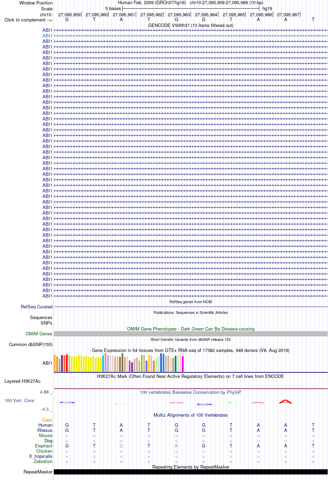328x480 pixels.
Task: Select the Scale label
Action: click(x=47, y=9)
